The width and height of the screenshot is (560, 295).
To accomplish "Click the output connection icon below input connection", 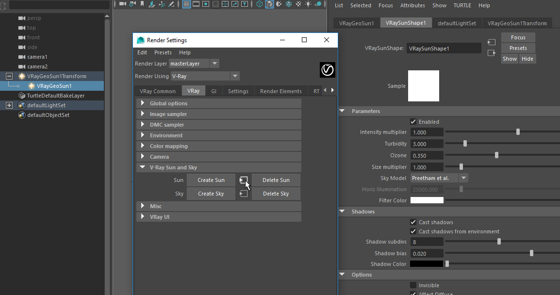I will (x=492, y=53).
